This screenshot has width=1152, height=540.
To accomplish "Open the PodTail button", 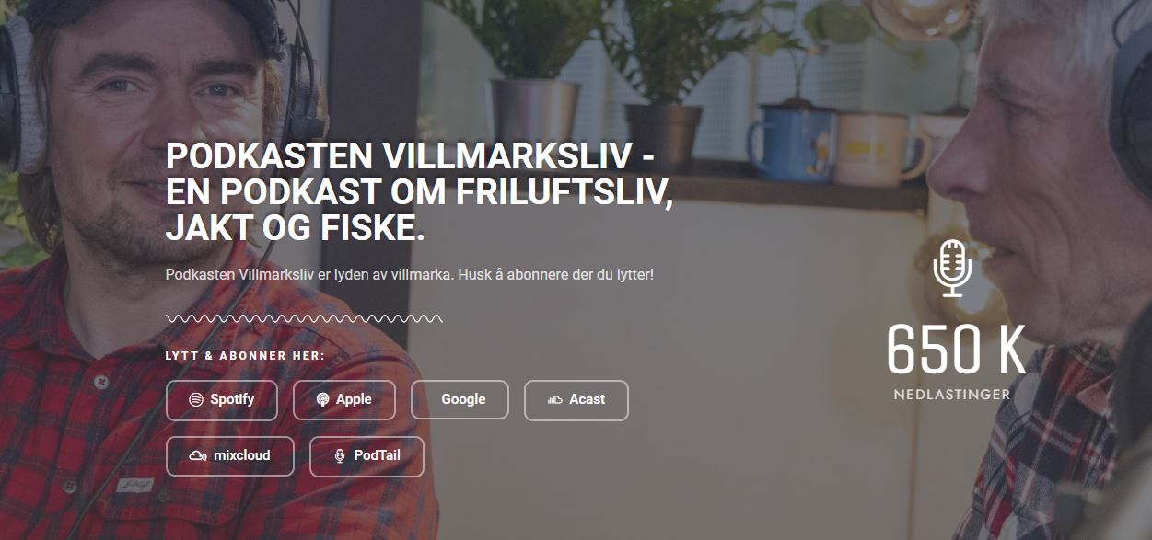I will [367, 456].
